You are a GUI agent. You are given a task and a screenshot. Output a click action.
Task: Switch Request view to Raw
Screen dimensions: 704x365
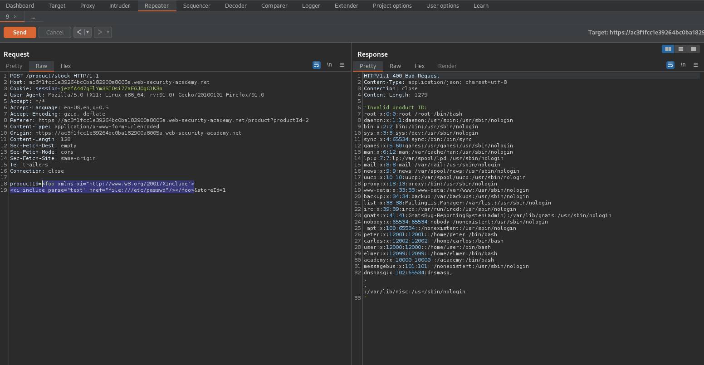pos(42,66)
